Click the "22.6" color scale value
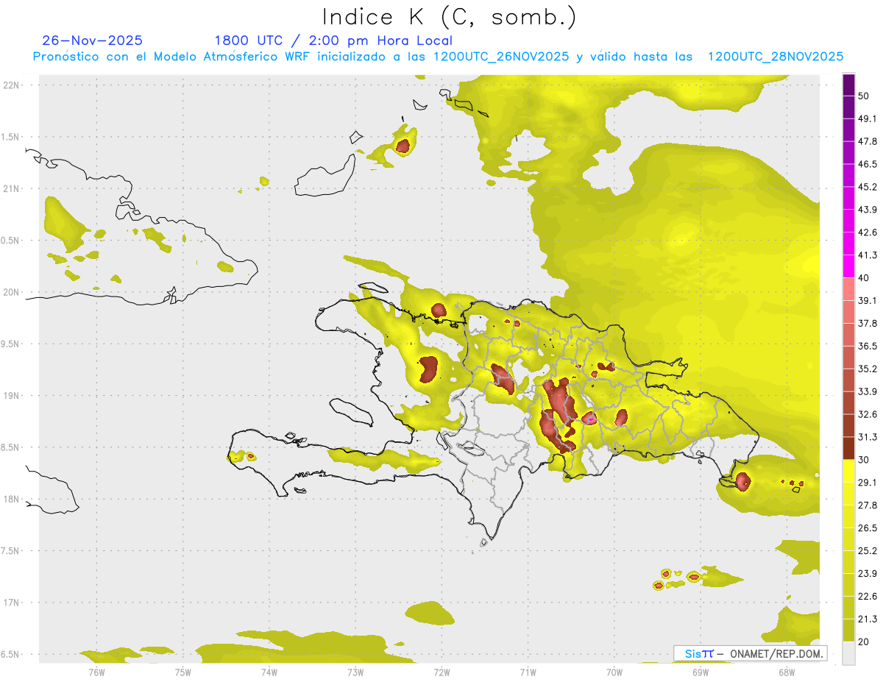This screenshot has height=682, width=883. point(868,597)
